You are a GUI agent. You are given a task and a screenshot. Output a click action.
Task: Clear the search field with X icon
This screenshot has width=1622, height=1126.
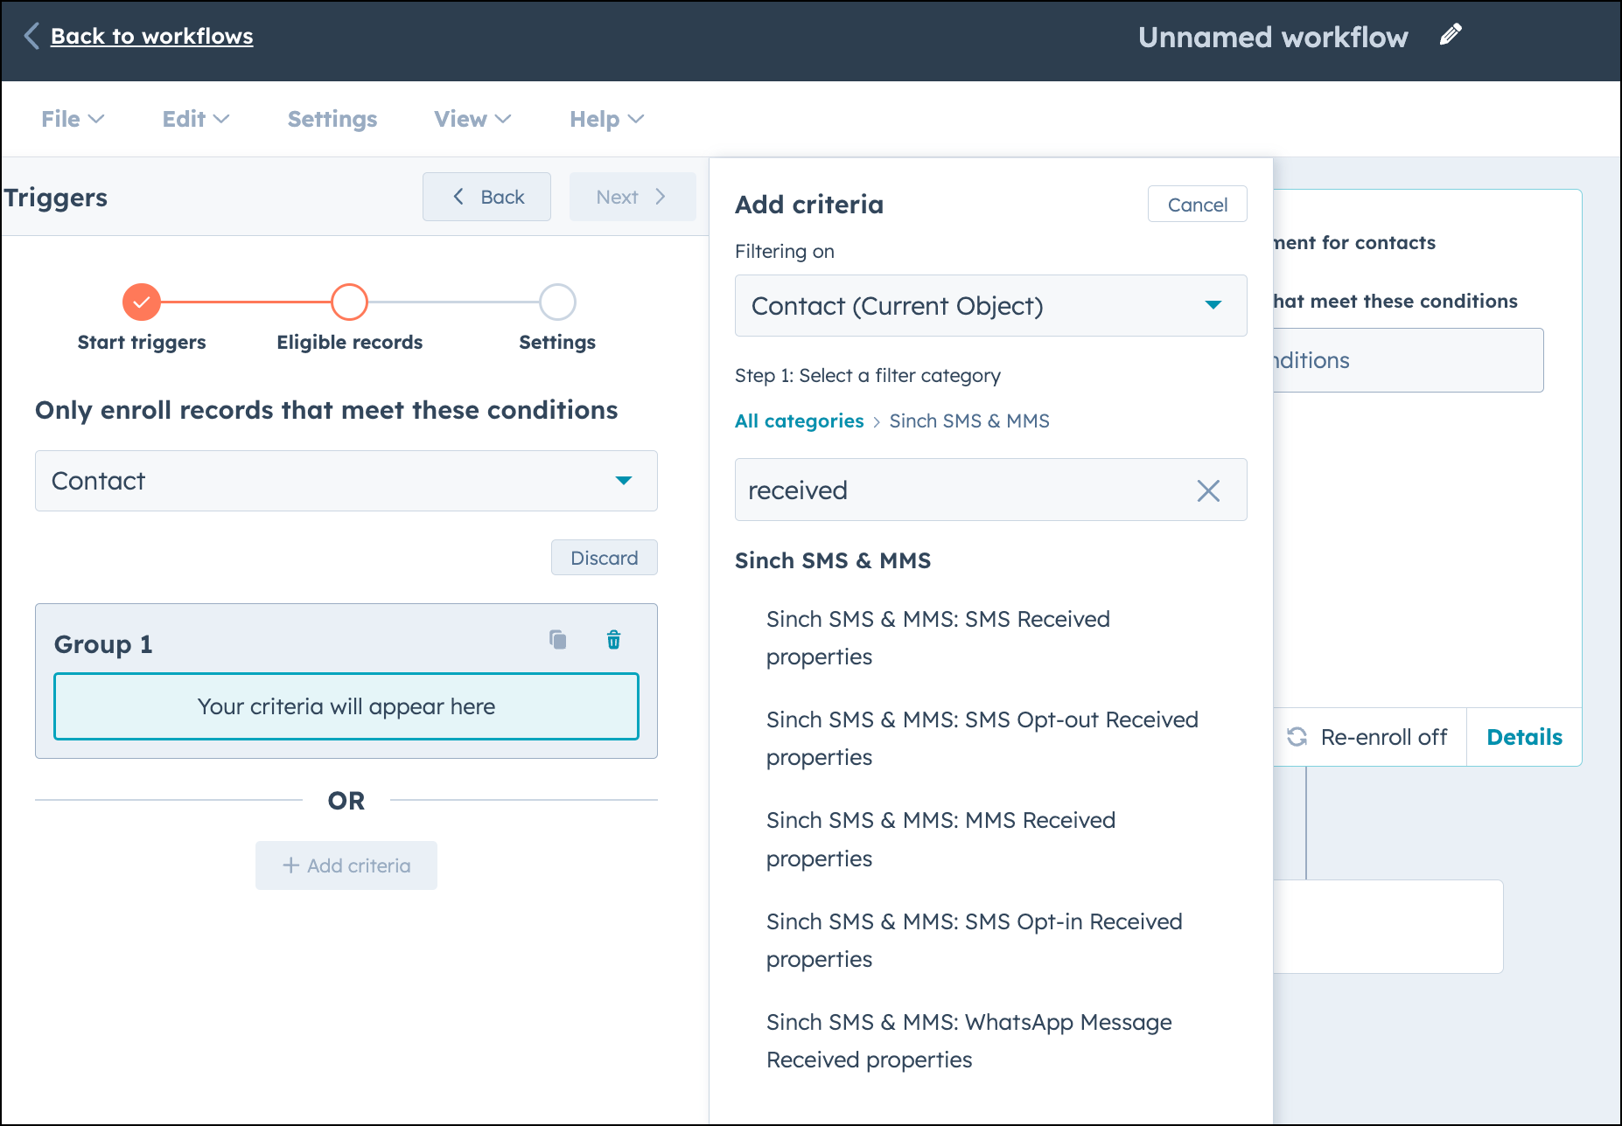[x=1208, y=490]
